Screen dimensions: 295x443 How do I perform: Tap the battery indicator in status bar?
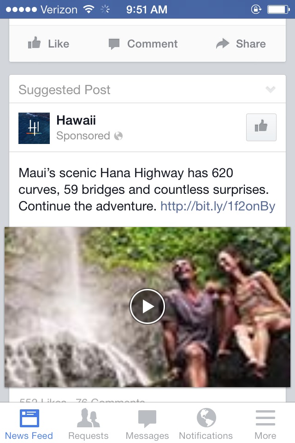(x=278, y=10)
